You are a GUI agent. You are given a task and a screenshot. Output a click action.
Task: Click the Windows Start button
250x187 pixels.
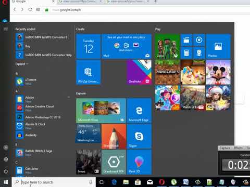[6, 182]
